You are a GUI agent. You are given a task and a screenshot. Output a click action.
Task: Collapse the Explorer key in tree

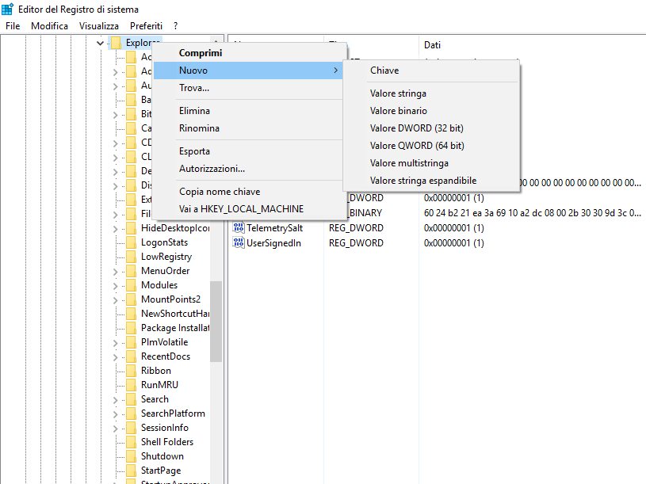click(x=100, y=43)
